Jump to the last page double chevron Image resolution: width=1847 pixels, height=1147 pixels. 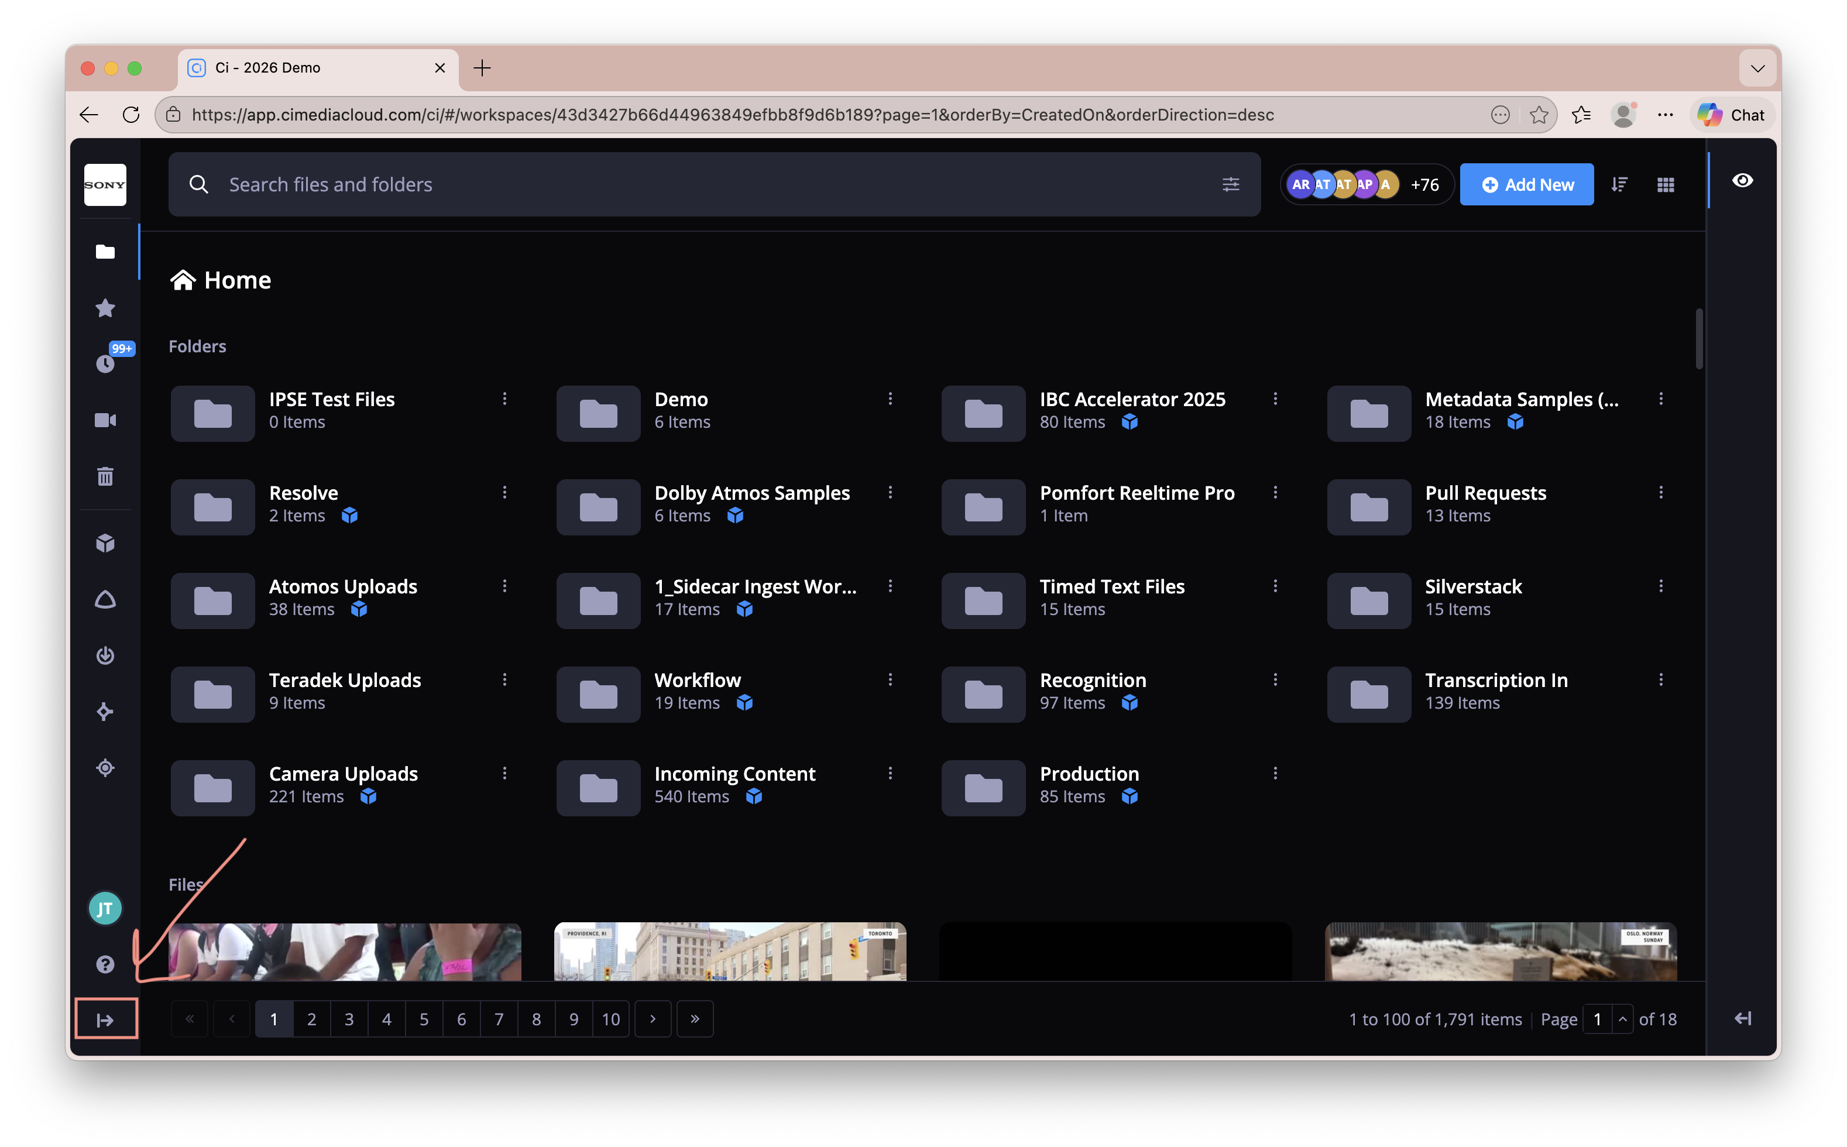coord(695,1019)
